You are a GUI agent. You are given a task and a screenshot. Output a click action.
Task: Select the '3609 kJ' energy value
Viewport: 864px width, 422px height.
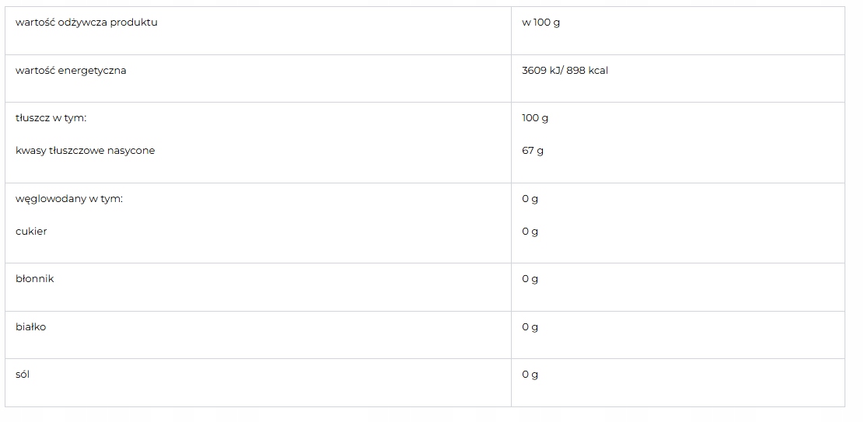(x=540, y=71)
